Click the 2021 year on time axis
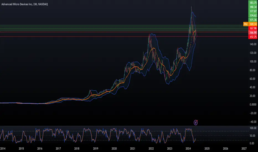The width and height of the screenshot is (258, 152). [132, 149]
